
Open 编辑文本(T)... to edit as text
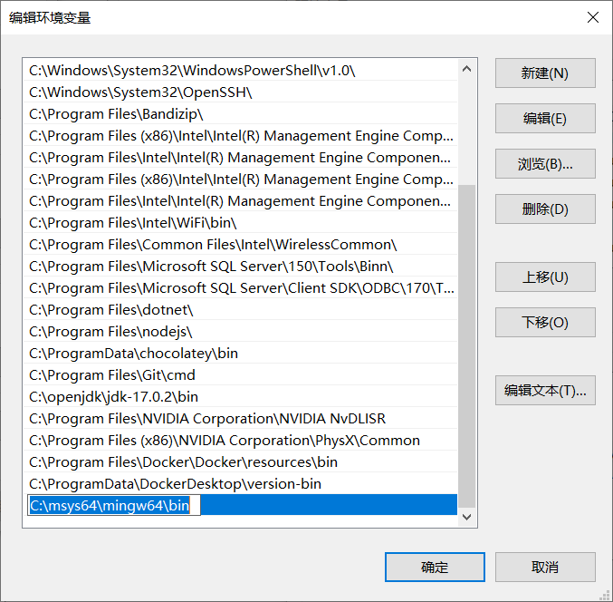coord(545,390)
